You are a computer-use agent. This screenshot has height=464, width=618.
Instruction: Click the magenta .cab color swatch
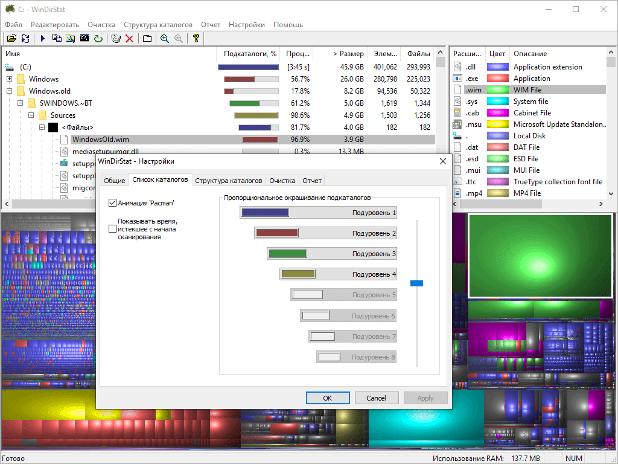(498, 113)
